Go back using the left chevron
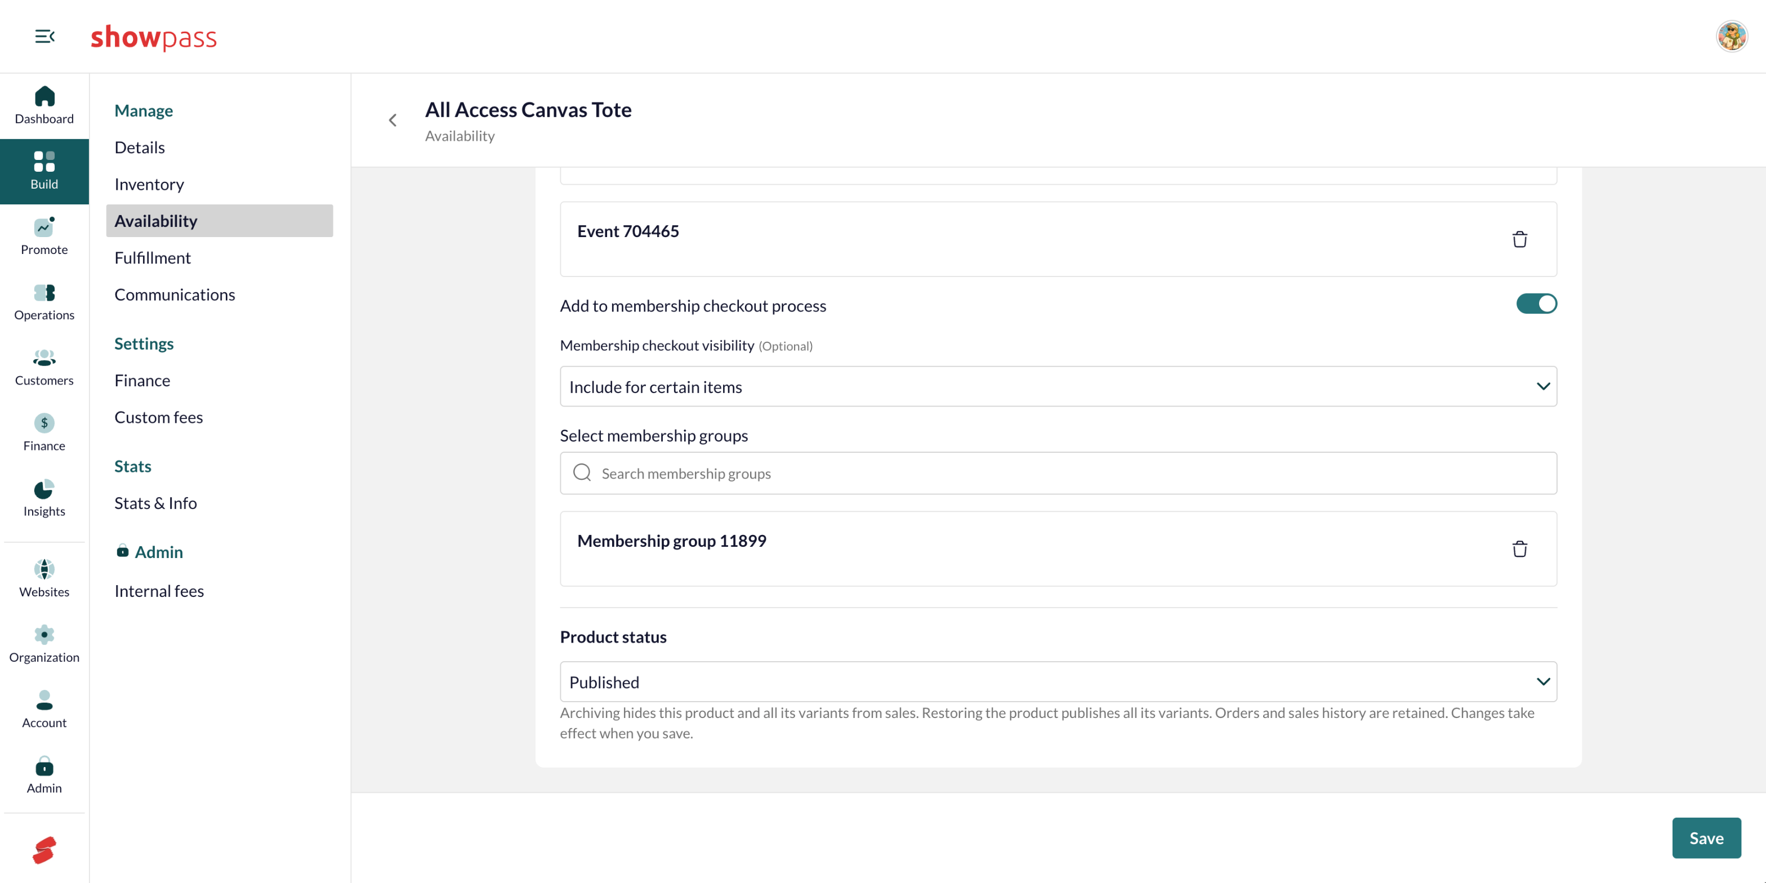Image resolution: width=1766 pixels, height=883 pixels. (x=393, y=121)
